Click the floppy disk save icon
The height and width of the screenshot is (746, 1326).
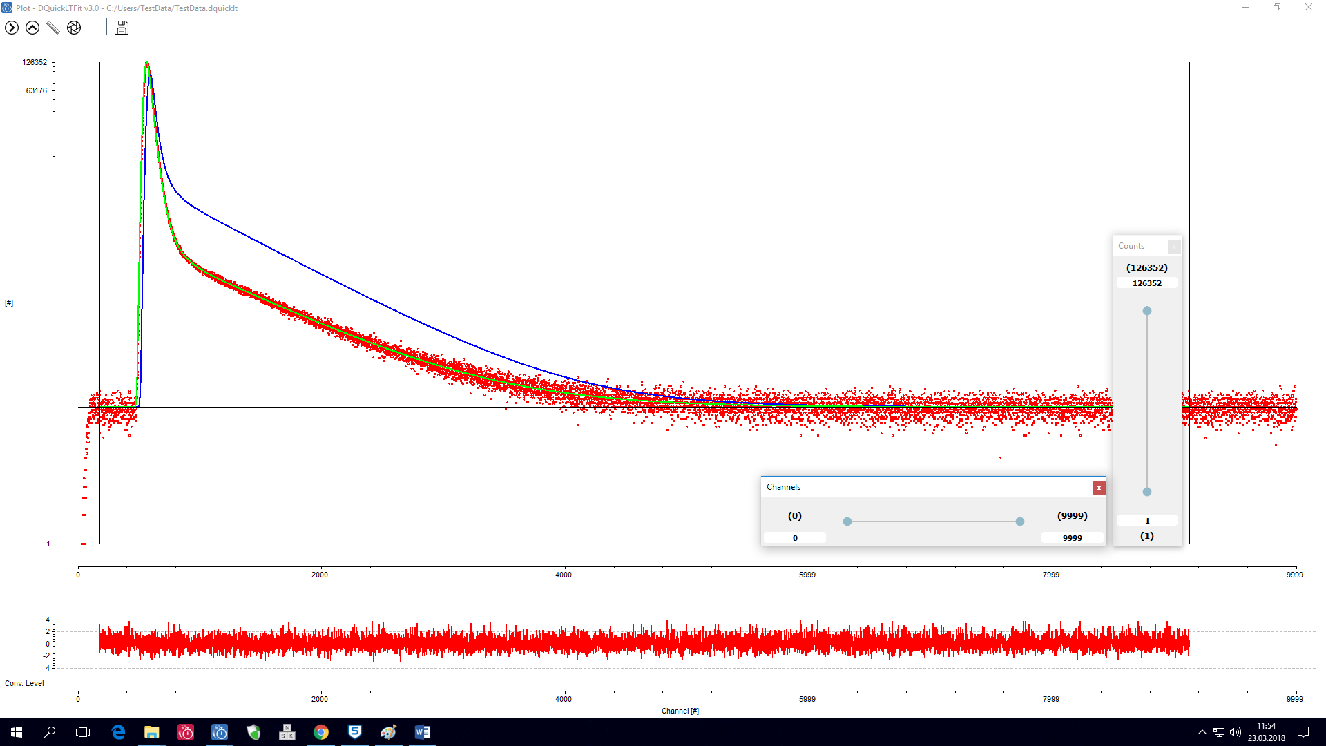coord(122,28)
